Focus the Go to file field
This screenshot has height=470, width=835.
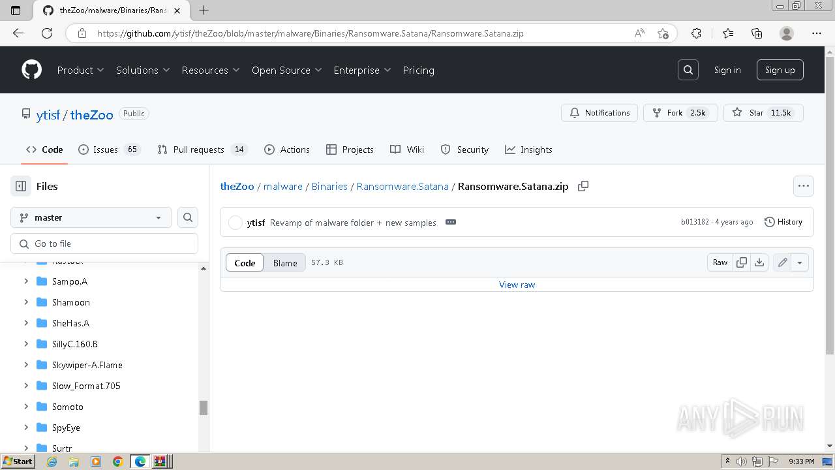104,243
